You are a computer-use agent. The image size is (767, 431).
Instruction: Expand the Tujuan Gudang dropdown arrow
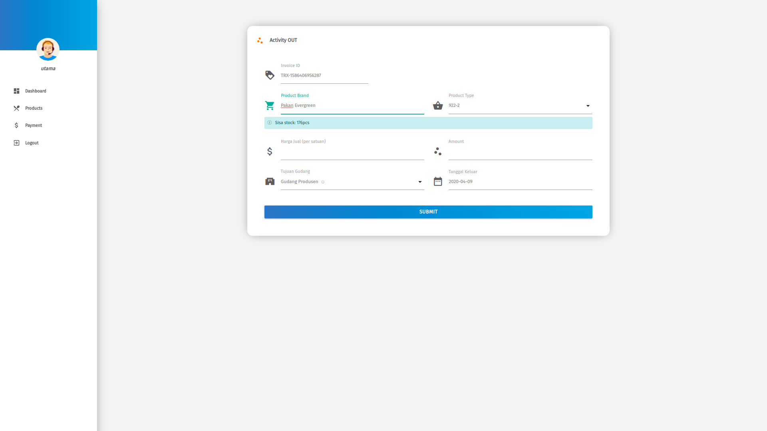(420, 182)
